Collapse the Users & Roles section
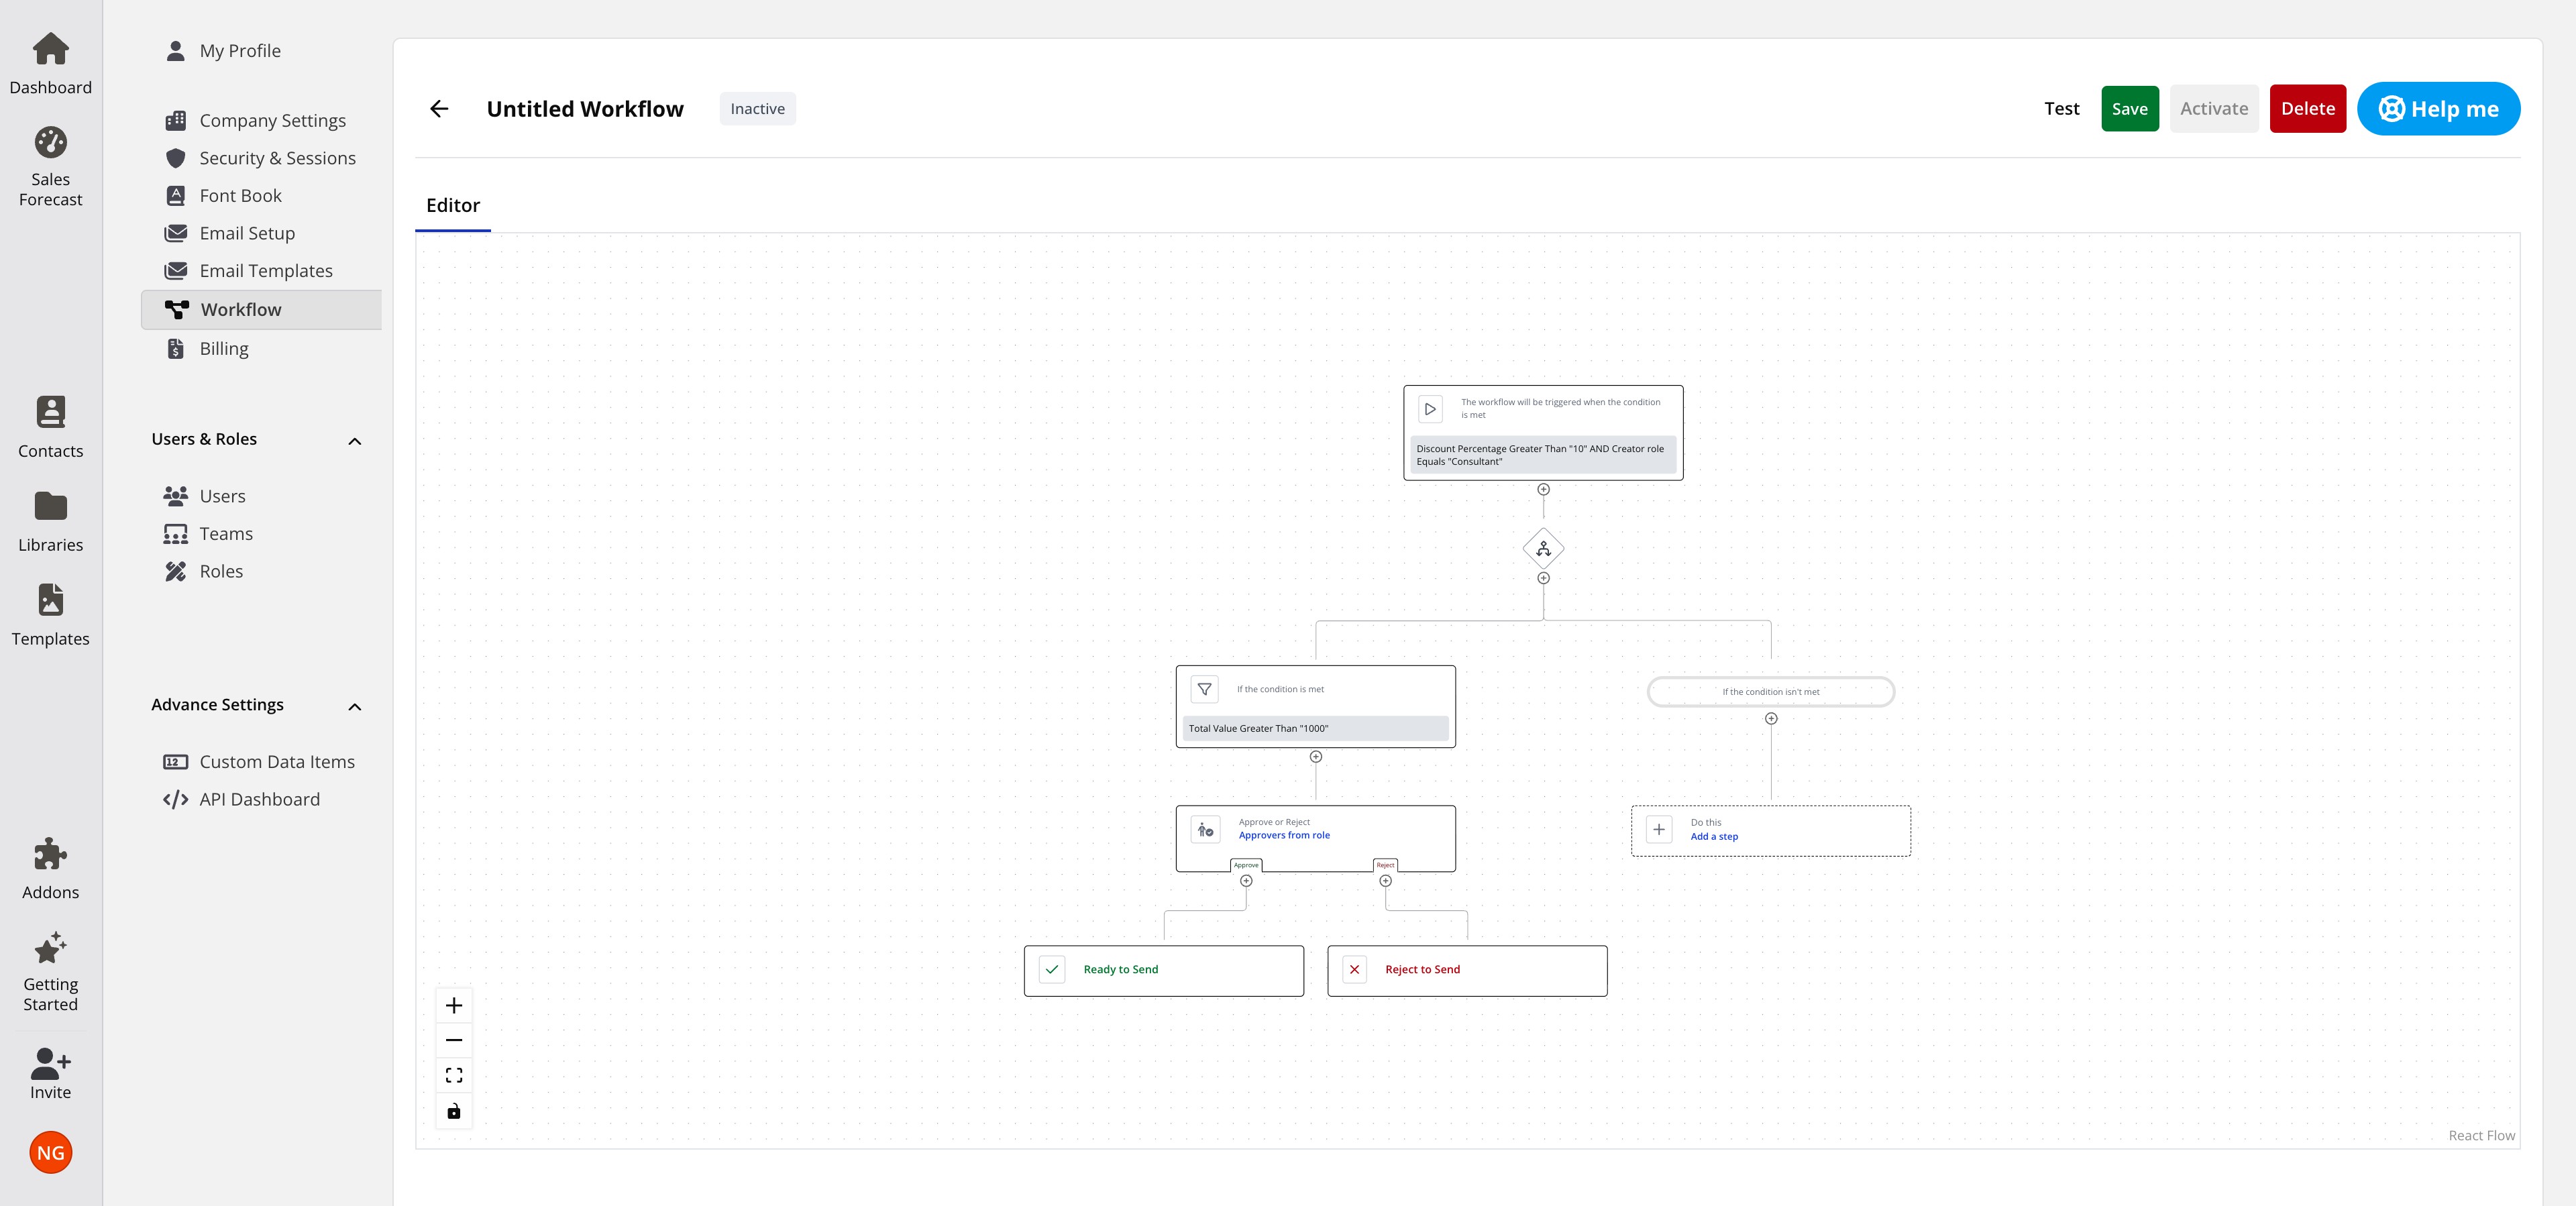2576x1206 pixels. click(x=354, y=441)
